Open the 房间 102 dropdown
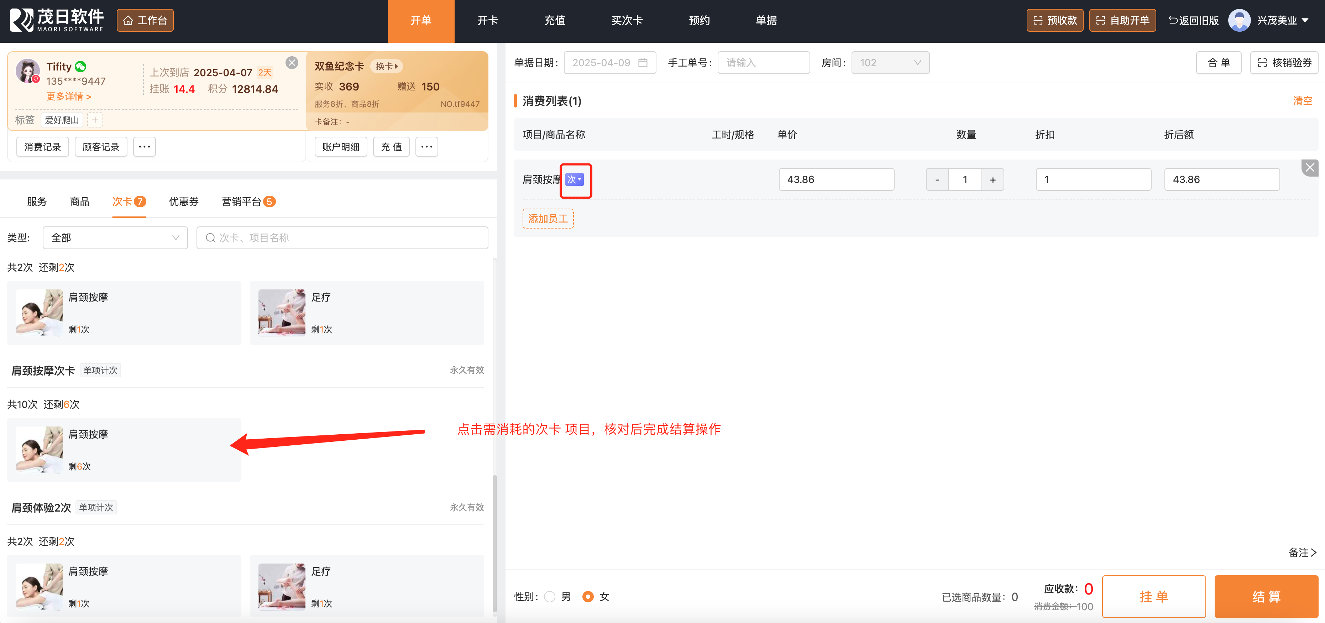The image size is (1325, 623). (890, 63)
